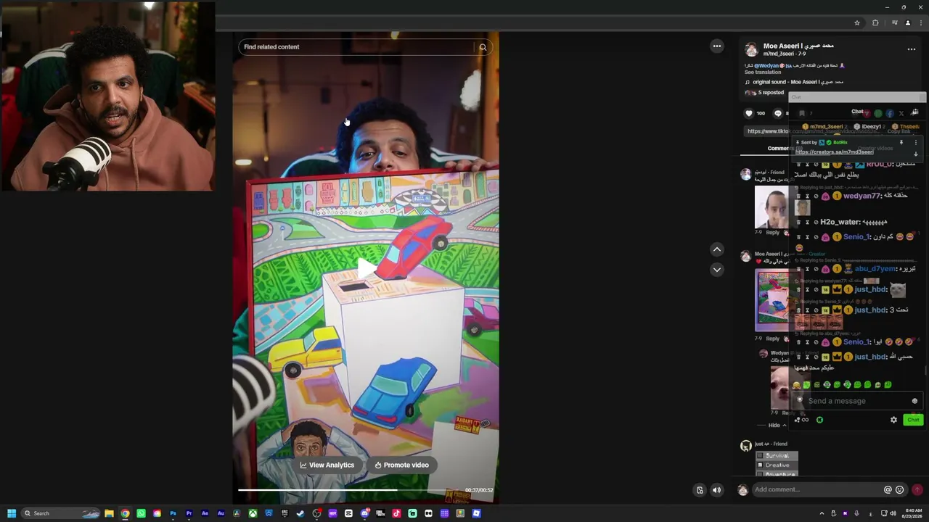
Task: Open the browser profile avatar
Action: pos(907,23)
